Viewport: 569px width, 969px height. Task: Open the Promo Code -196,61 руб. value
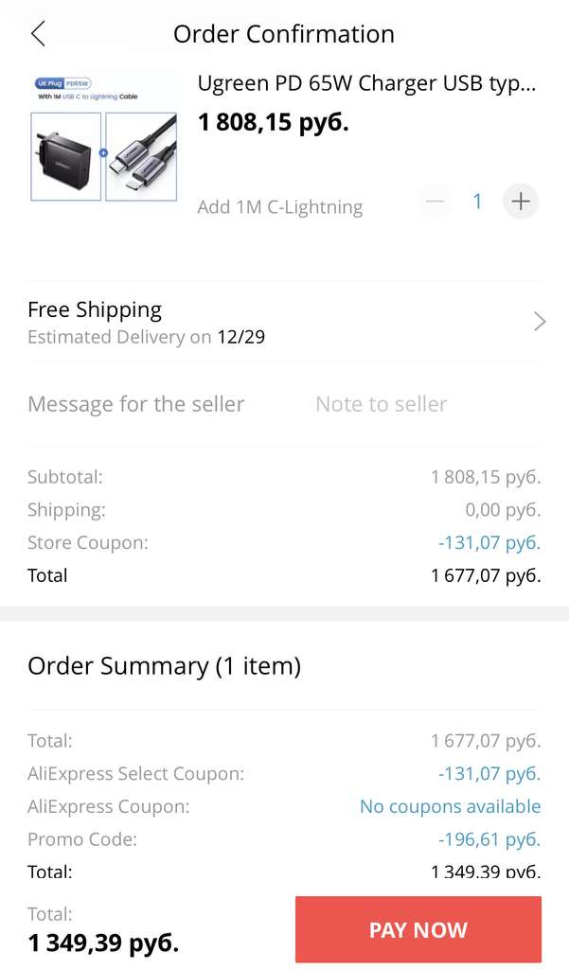pos(489,839)
